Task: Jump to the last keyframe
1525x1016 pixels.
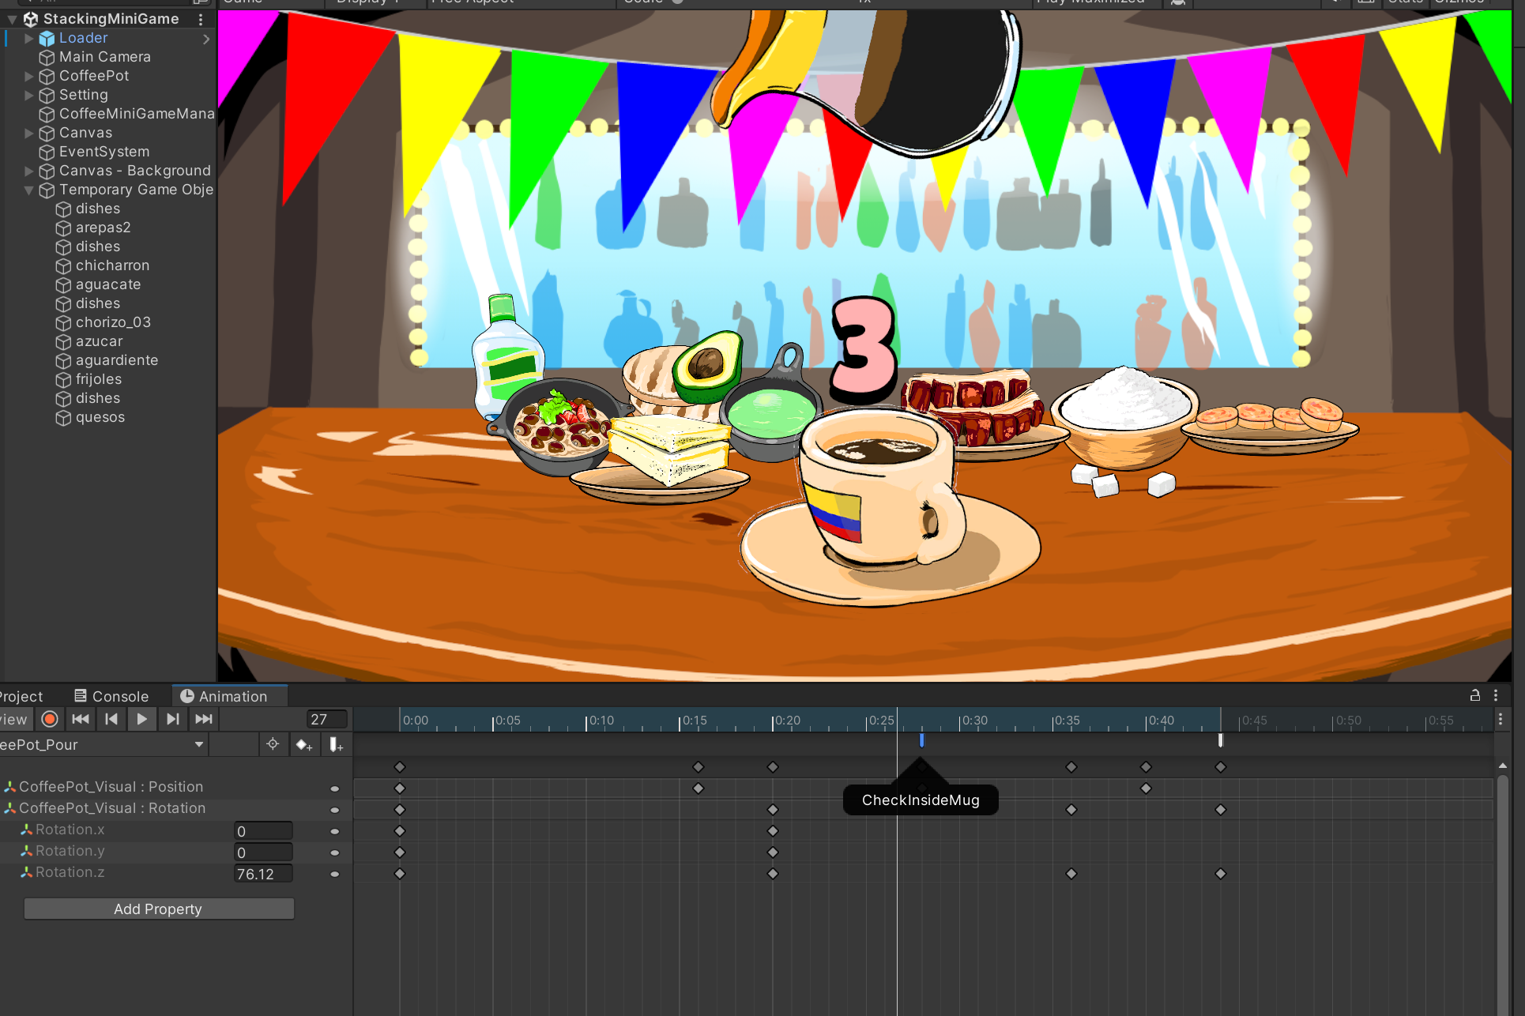Action: click(204, 719)
